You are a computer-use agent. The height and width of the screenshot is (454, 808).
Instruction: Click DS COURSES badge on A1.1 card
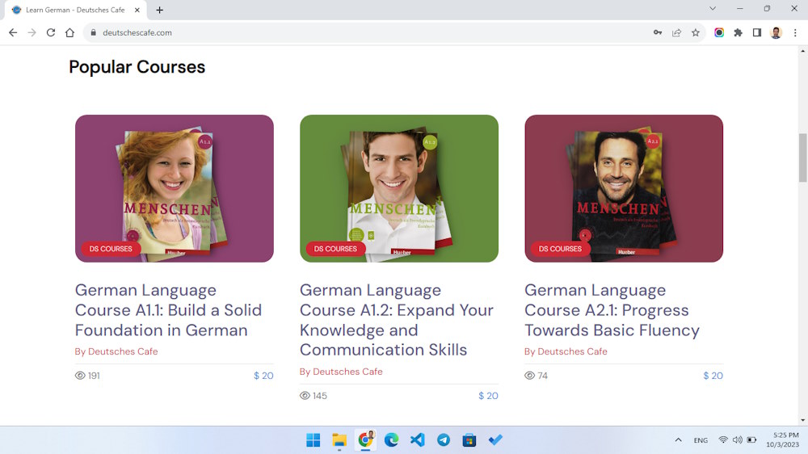coord(111,249)
